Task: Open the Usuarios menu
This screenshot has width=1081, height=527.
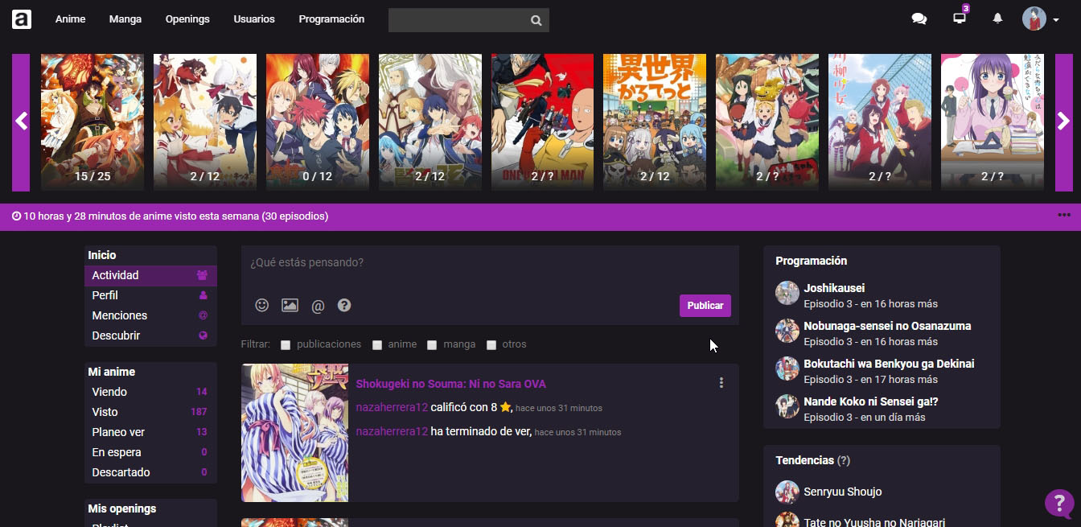Action: (x=254, y=19)
